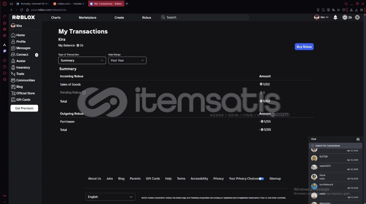Viewport: 366px width, 204px height.
Task: Open Gift Cards in the sidebar
Action: pos(21,100)
